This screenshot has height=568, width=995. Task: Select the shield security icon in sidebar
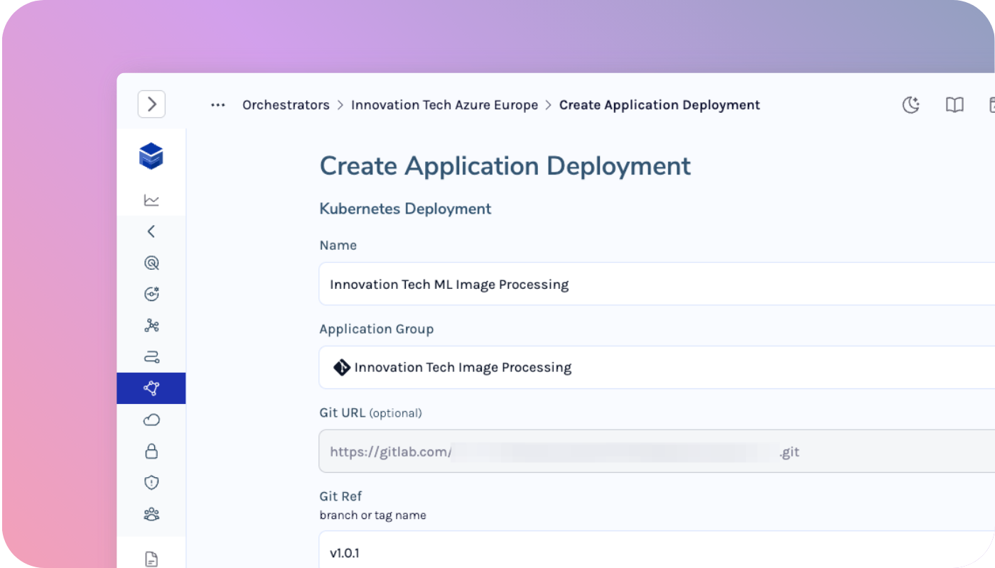click(151, 482)
